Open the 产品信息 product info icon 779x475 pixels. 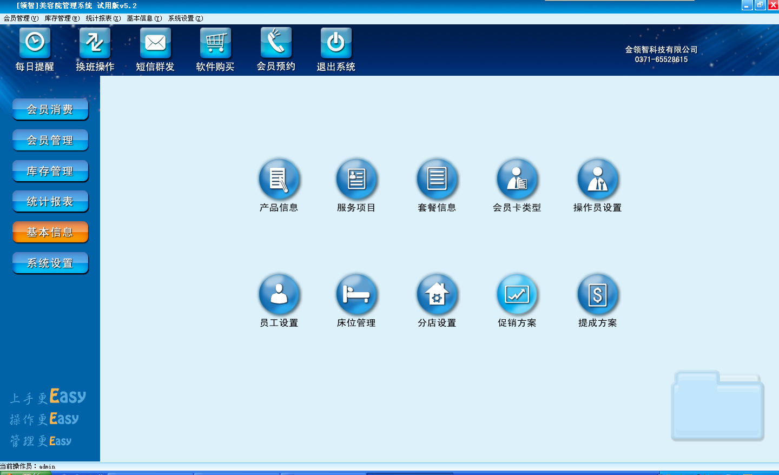pos(279,179)
